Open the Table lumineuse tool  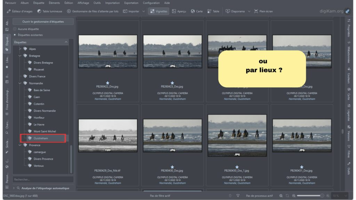click(x=50, y=11)
